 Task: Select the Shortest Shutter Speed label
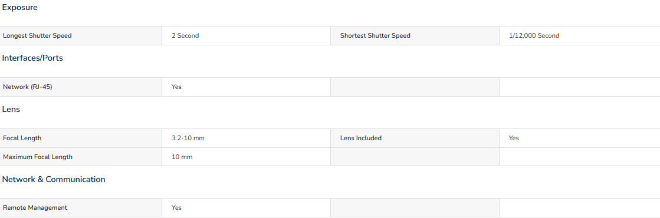(x=375, y=36)
